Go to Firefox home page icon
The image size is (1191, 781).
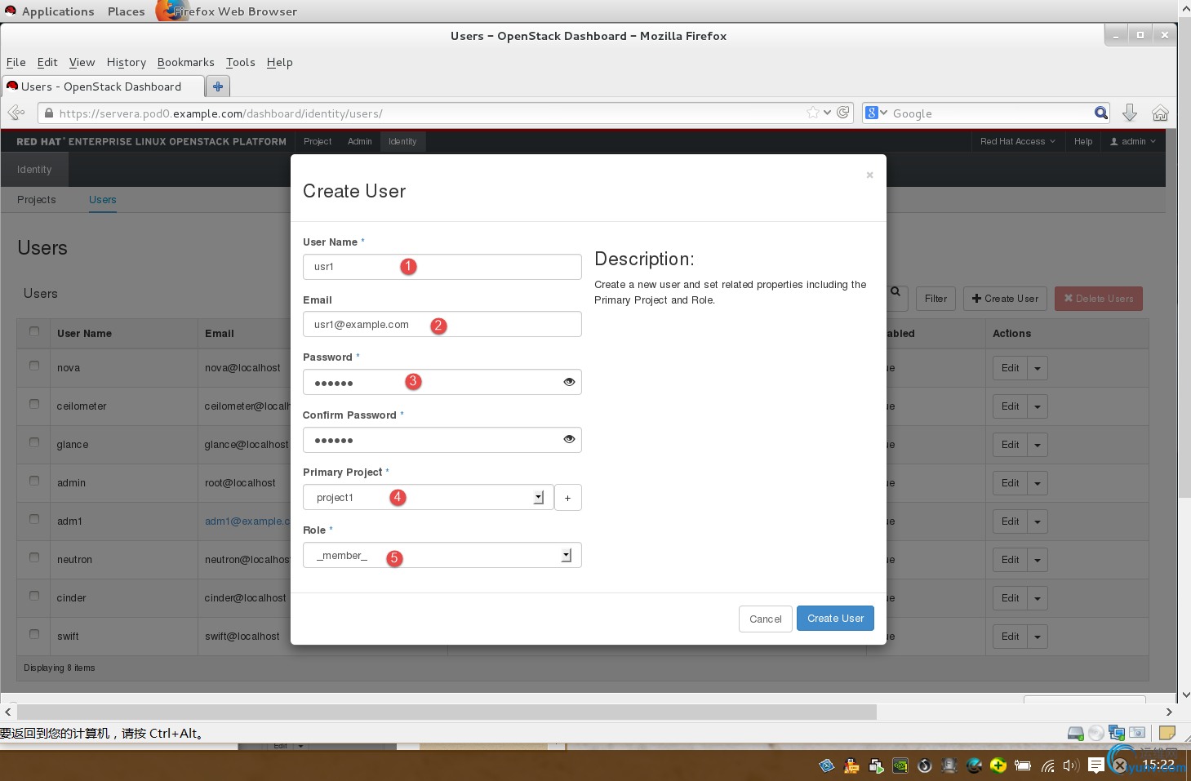[1160, 113]
